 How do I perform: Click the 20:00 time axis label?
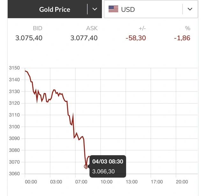[x=182, y=182]
